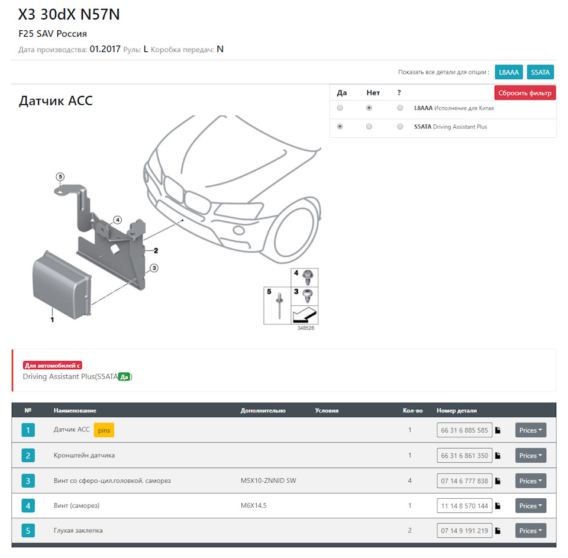Select row number badge 2 for Кронштейн датчика

tap(28, 456)
